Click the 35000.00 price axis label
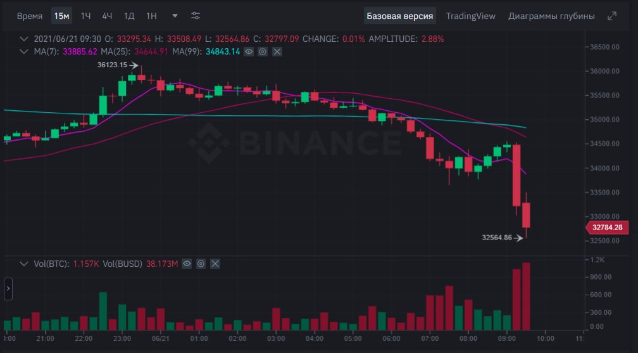 point(604,119)
